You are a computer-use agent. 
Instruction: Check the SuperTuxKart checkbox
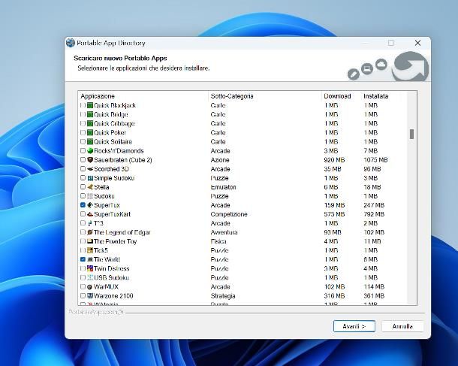[x=83, y=214]
